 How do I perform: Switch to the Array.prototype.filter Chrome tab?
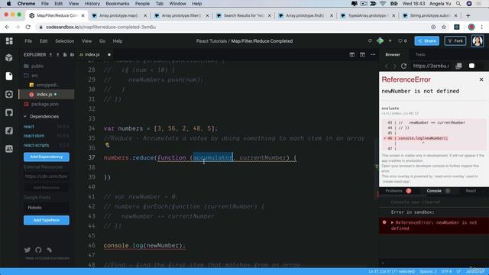click(181, 15)
